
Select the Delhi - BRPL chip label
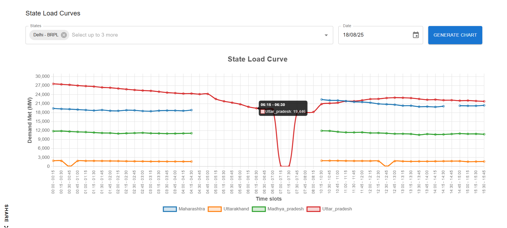46,35
